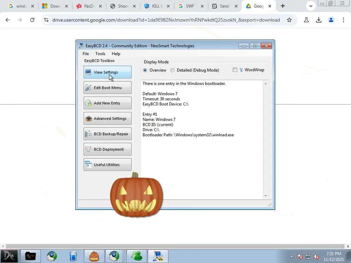The image size is (351, 263).
Task: Close the 'KILL' browser tab
Action: point(168,6)
